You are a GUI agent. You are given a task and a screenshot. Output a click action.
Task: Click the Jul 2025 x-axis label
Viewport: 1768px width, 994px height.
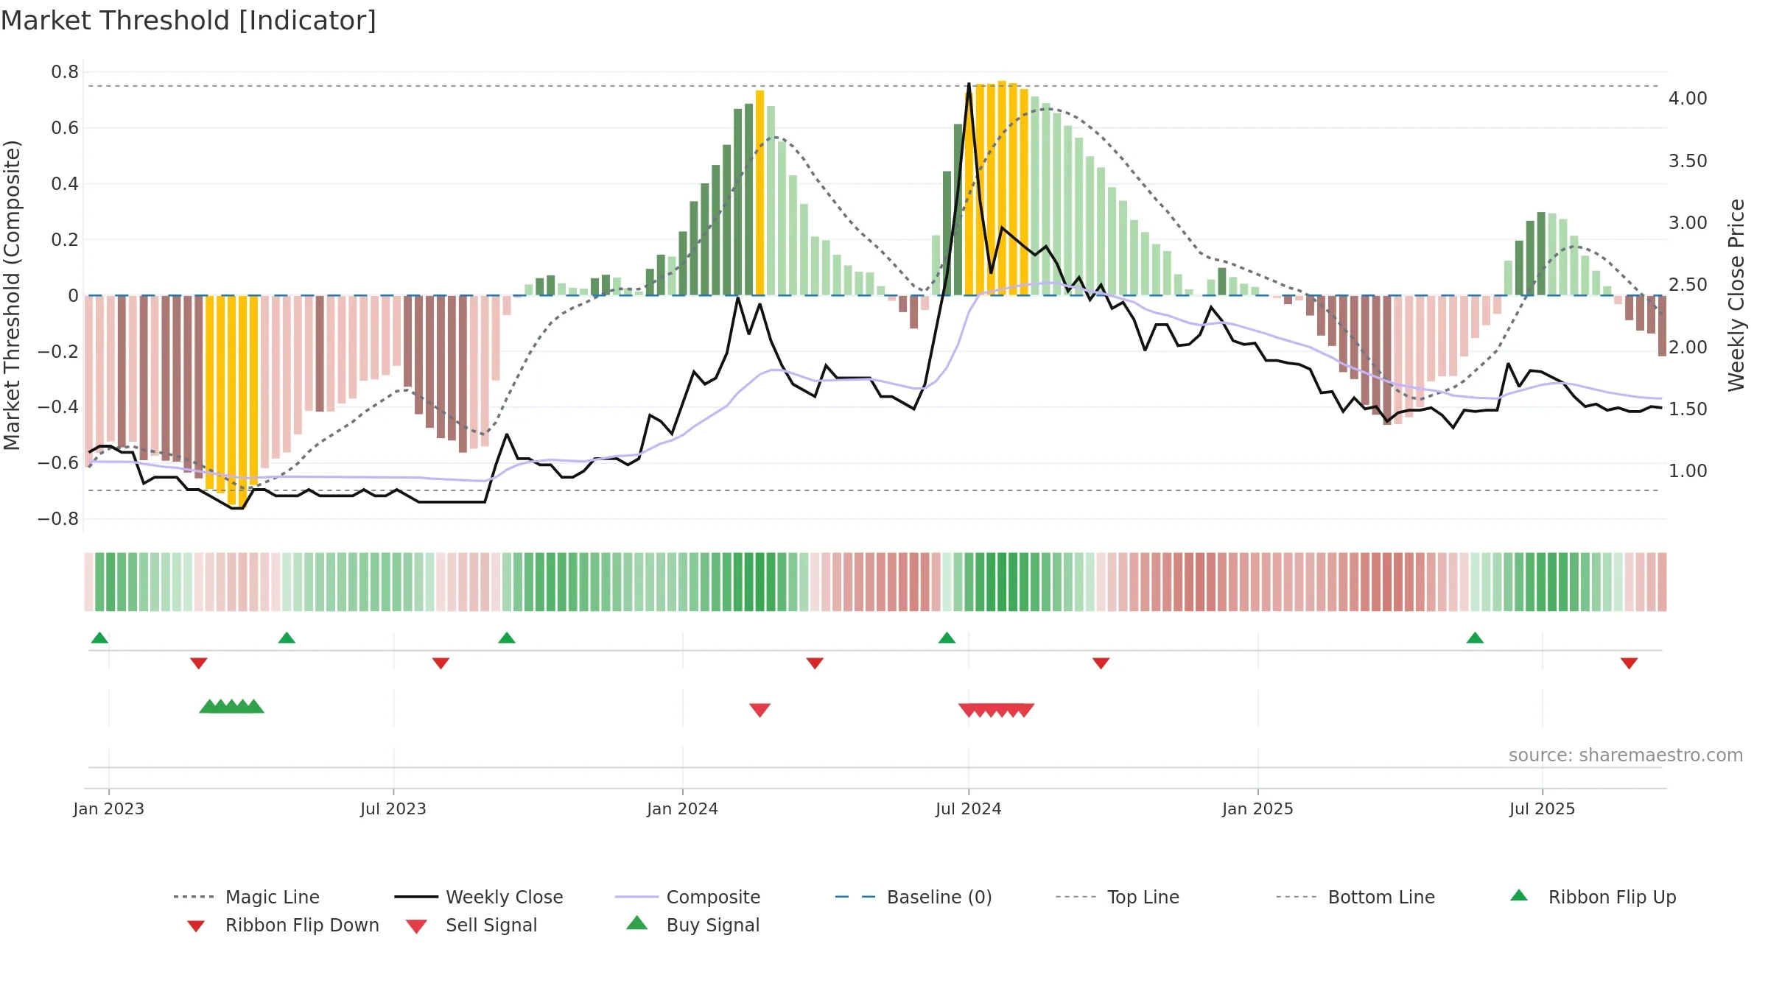click(x=1543, y=808)
